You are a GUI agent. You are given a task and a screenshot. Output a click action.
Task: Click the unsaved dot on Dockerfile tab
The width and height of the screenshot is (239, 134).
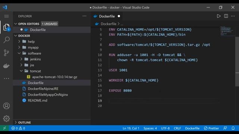pos(119,16)
